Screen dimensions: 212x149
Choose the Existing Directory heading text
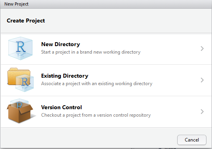(64, 76)
